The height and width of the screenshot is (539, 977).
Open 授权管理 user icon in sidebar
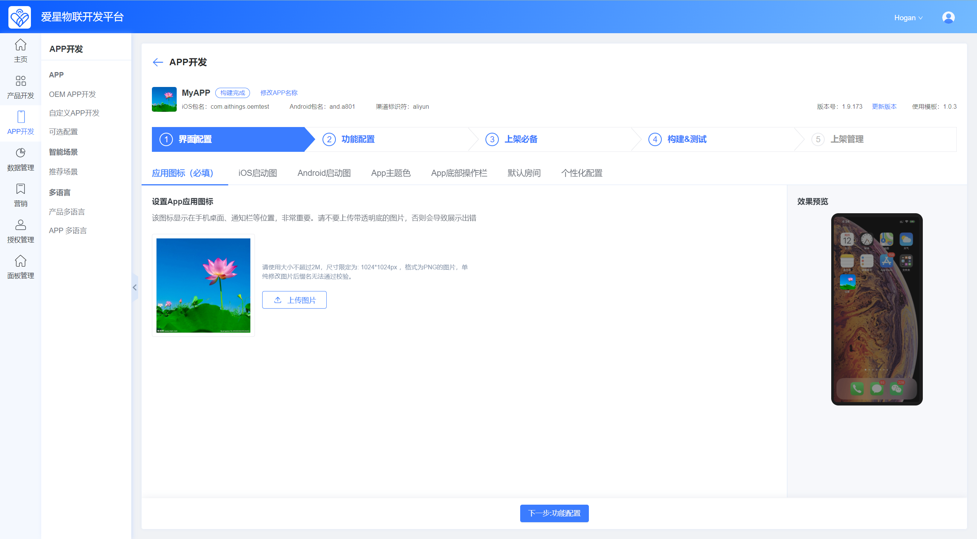21,225
